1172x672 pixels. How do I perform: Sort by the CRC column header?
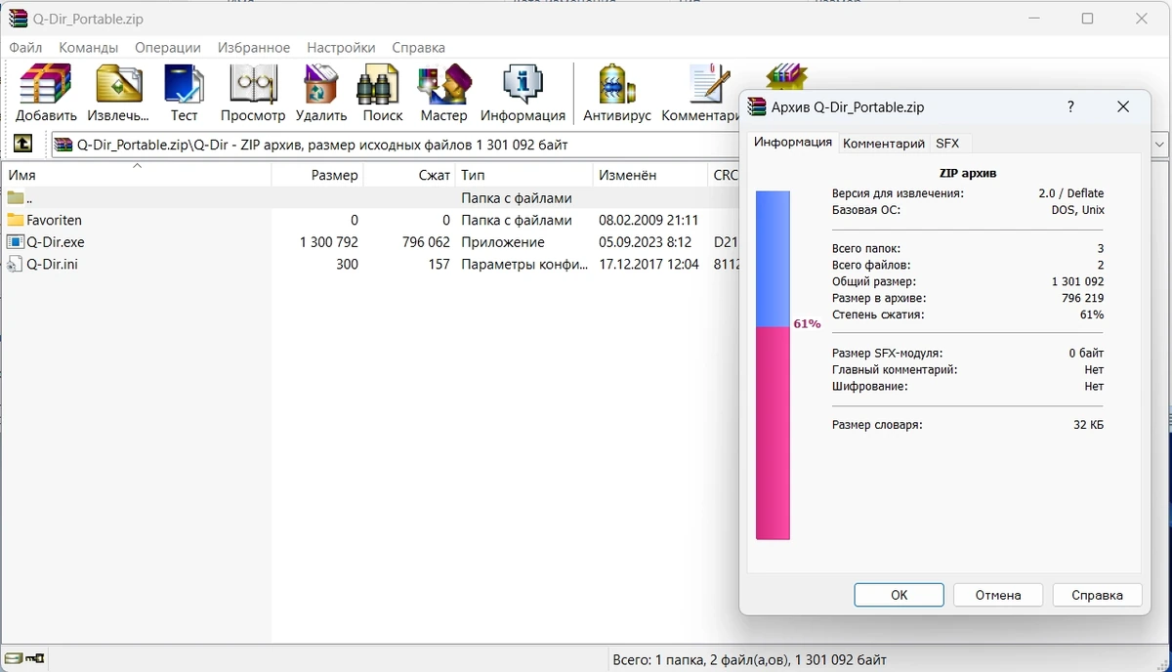coord(725,175)
